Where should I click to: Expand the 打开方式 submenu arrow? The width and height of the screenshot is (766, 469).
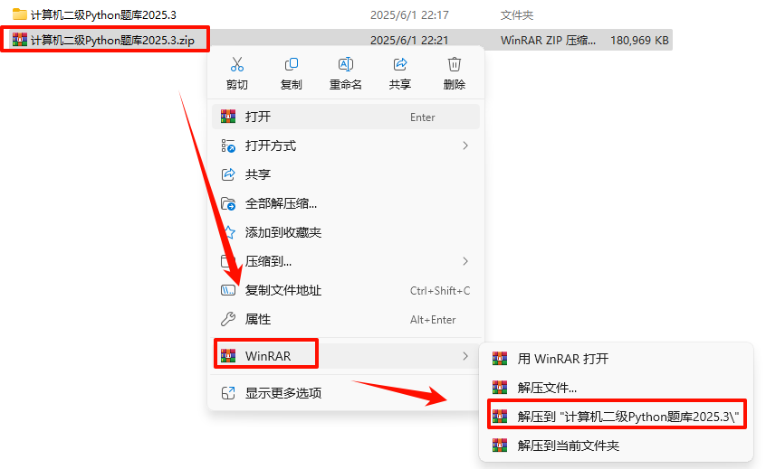pyautogui.click(x=465, y=145)
